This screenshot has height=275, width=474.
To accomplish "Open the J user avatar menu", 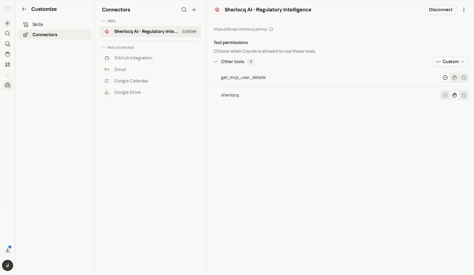I will pos(7,265).
